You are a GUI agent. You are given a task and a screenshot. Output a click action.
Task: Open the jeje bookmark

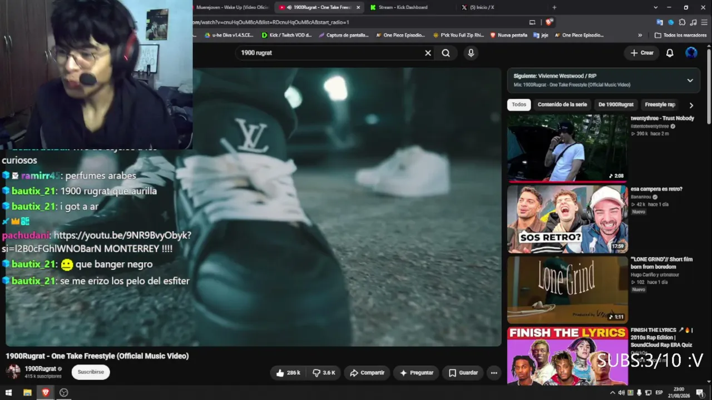tap(541, 35)
